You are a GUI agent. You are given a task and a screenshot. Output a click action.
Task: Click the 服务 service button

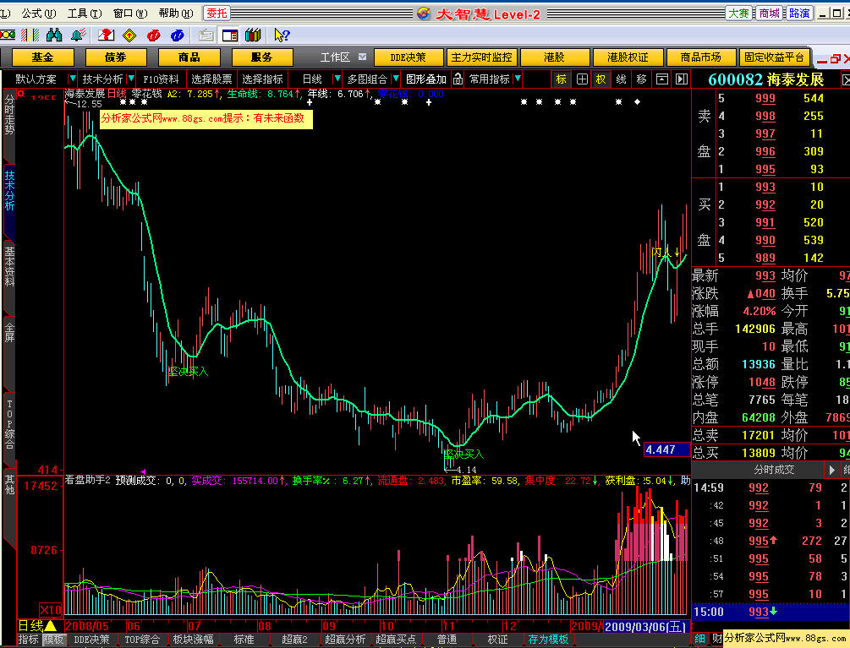click(x=262, y=57)
